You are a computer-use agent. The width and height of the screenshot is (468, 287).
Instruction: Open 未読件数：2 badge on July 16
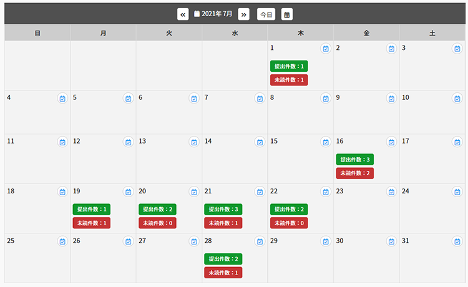click(355, 173)
